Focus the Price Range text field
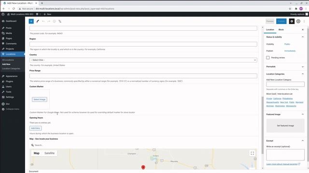Image resolution: width=309 pixels, height=173 pixels. pos(143,76)
